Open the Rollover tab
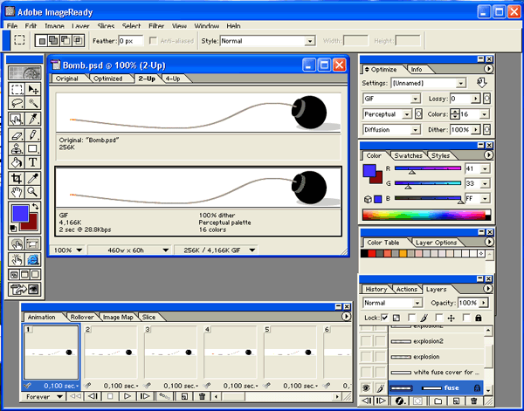Viewport: 524px width, 411px height. coord(82,317)
